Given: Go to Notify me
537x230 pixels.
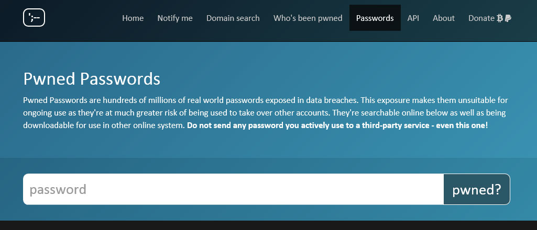Looking at the screenshot, I should [x=175, y=18].
